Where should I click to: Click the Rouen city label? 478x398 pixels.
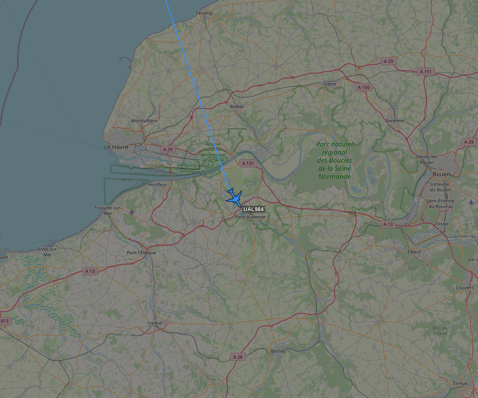441,174
